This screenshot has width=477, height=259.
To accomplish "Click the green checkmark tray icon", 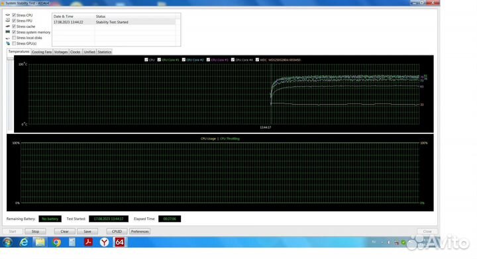I will pyautogui.click(x=403, y=242).
